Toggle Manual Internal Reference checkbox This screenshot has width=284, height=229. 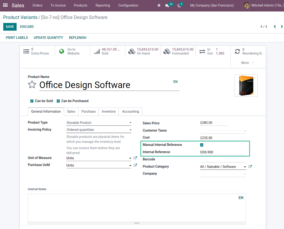coord(202,145)
